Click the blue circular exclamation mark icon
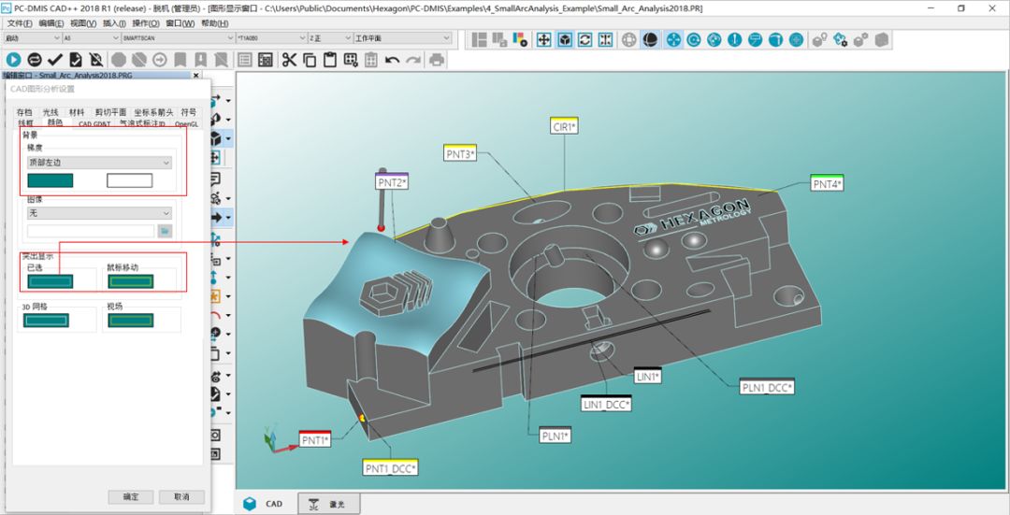The height and width of the screenshot is (515, 1010). [x=735, y=39]
